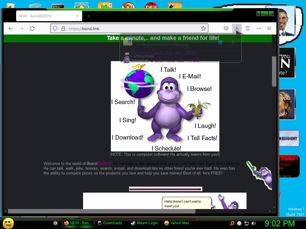Bookmark this page with the star
The height and width of the screenshot is (229, 306).
pyautogui.click(x=203, y=28)
